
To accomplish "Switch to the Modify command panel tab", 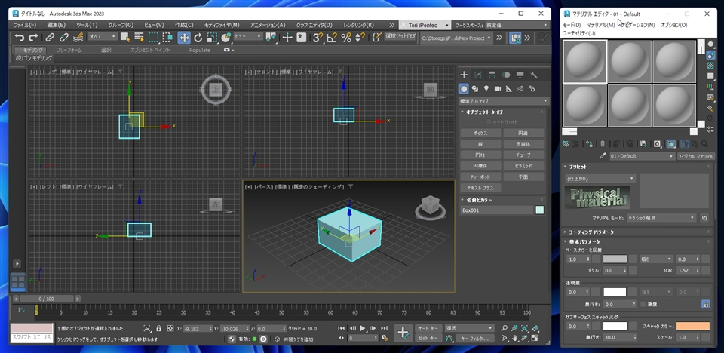I will (x=478, y=75).
